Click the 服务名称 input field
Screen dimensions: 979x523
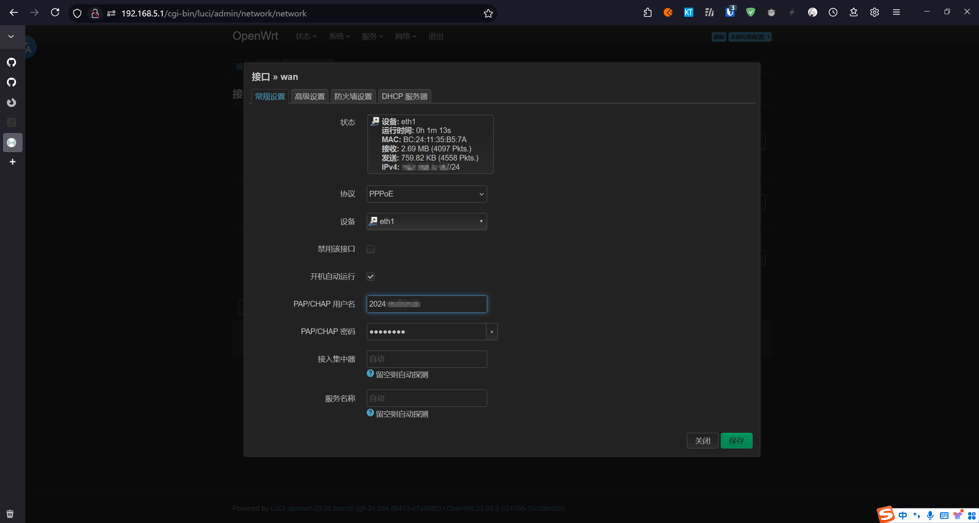tap(427, 398)
